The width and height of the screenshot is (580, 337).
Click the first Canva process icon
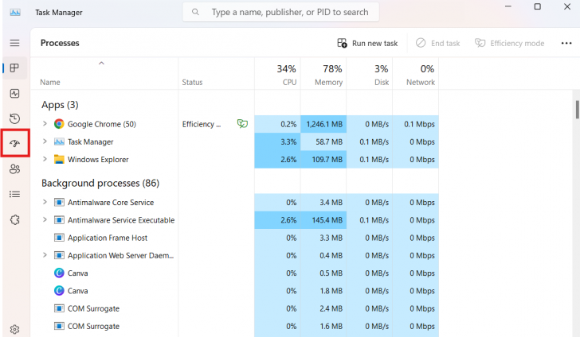tap(59, 273)
